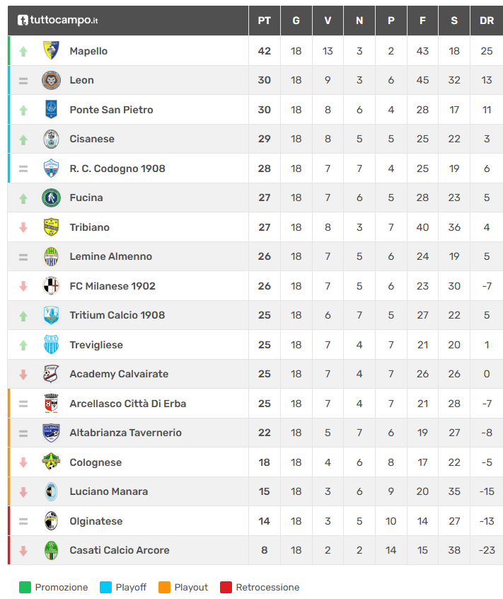
Task: Click the Mapello team crest
Action: pos(51,51)
